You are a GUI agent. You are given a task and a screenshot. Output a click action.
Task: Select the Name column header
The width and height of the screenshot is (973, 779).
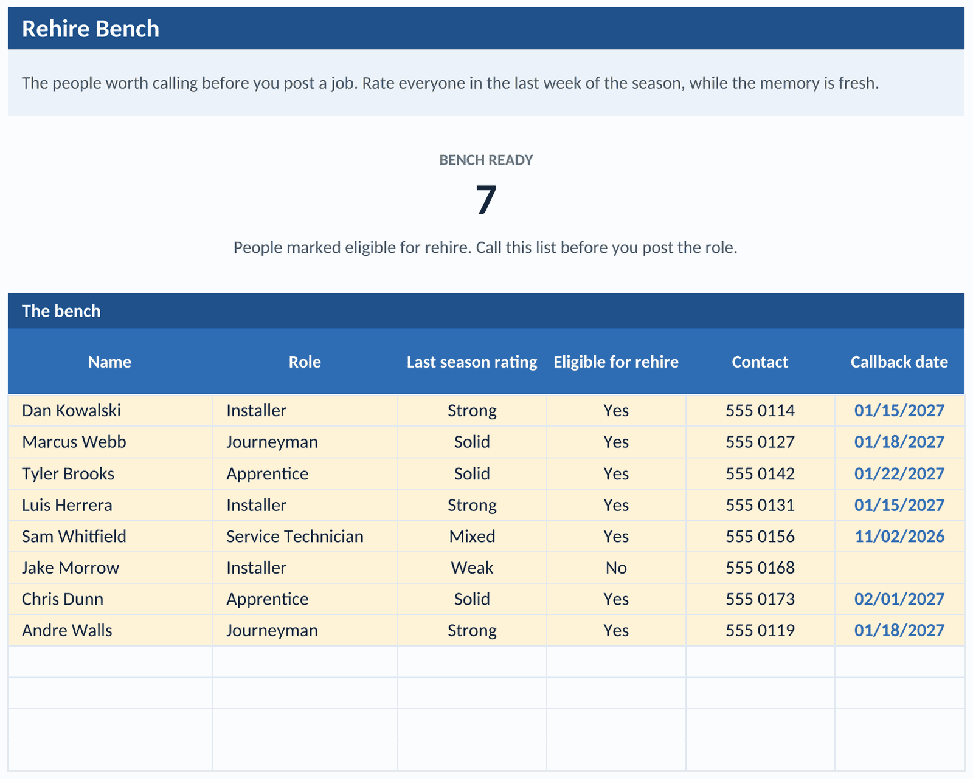click(109, 362)
